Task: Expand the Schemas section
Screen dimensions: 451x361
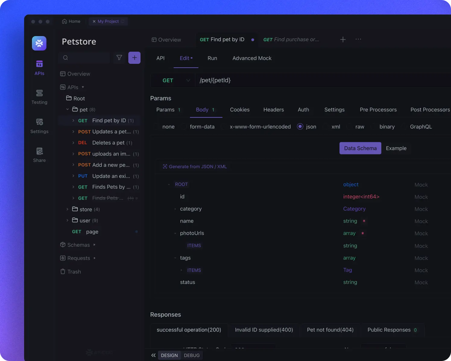Action: [x=94, y=245]
